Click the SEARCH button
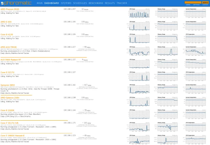Image resolution: width=210 pixels, height=145 pixels. (x=205, y=2)
